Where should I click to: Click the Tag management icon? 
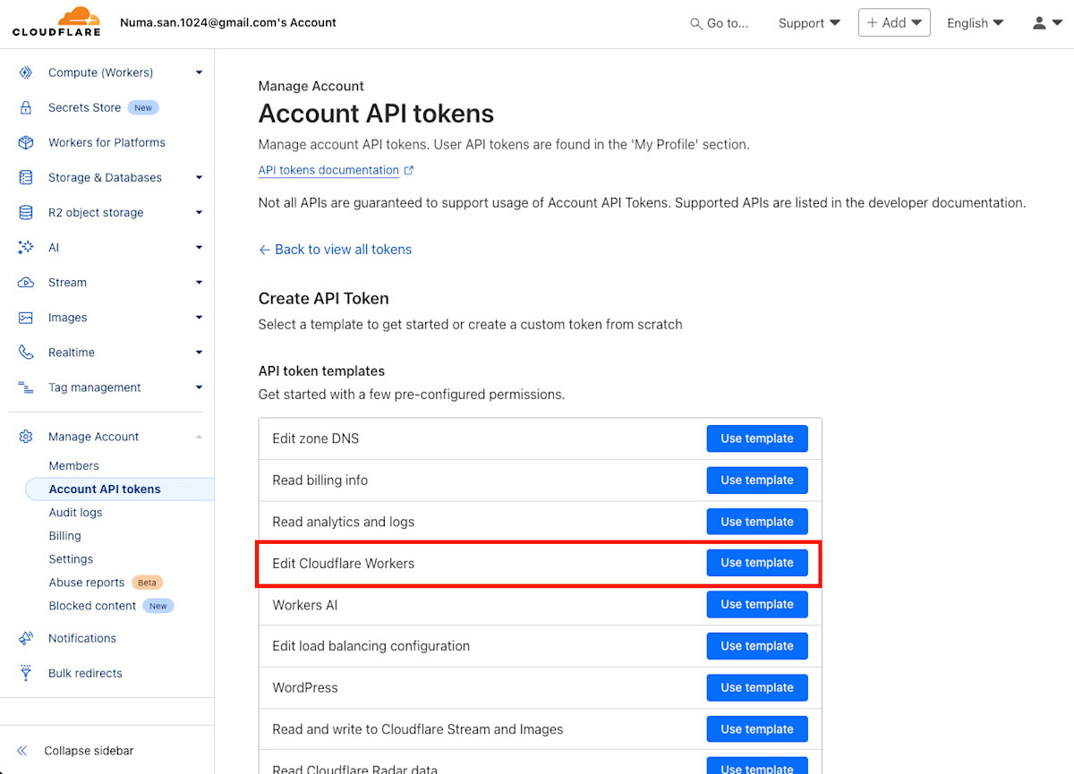(26, 387)
